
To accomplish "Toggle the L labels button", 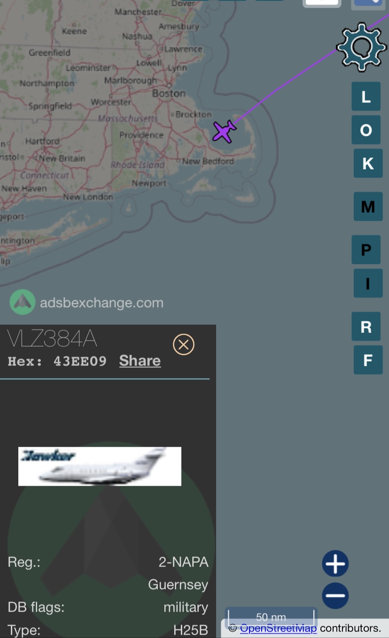I will tap(366, 97).
